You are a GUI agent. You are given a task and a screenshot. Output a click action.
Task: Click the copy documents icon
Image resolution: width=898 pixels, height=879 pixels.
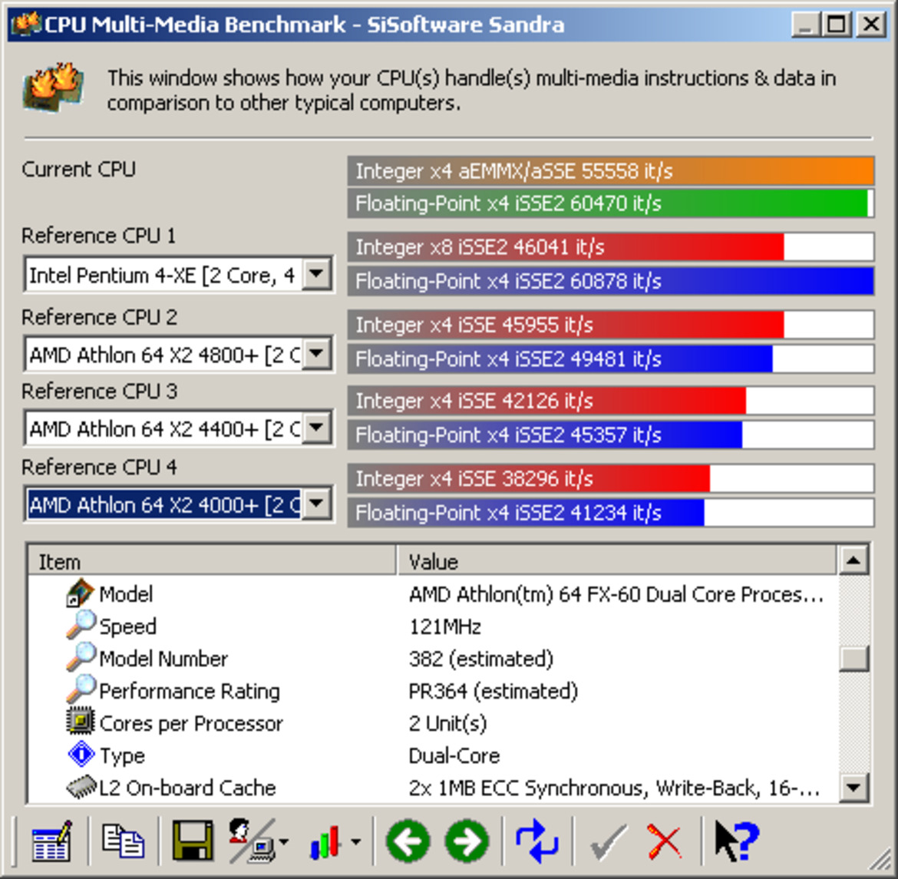click(x=123, y=840)
